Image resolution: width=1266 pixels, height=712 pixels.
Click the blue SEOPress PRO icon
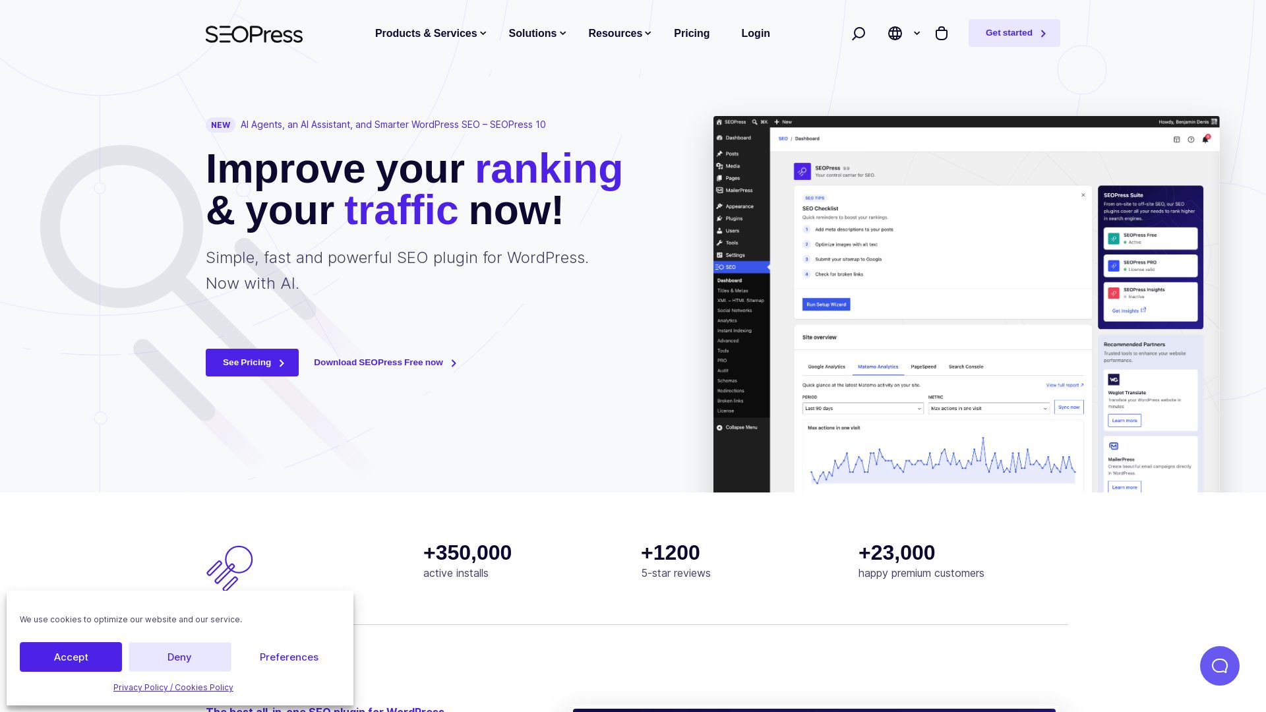click(x=1114, y=266)
